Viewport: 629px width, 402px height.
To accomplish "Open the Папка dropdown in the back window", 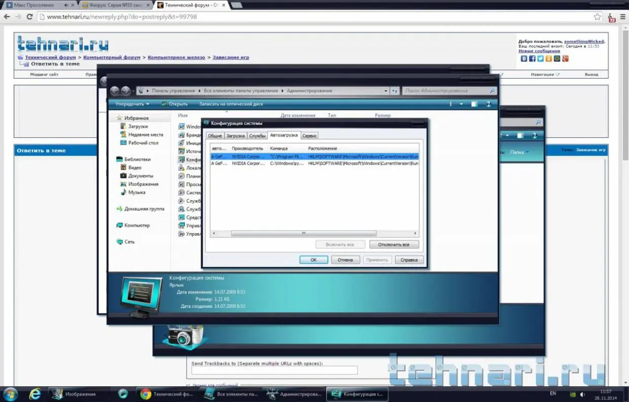I will coord(519,152).
